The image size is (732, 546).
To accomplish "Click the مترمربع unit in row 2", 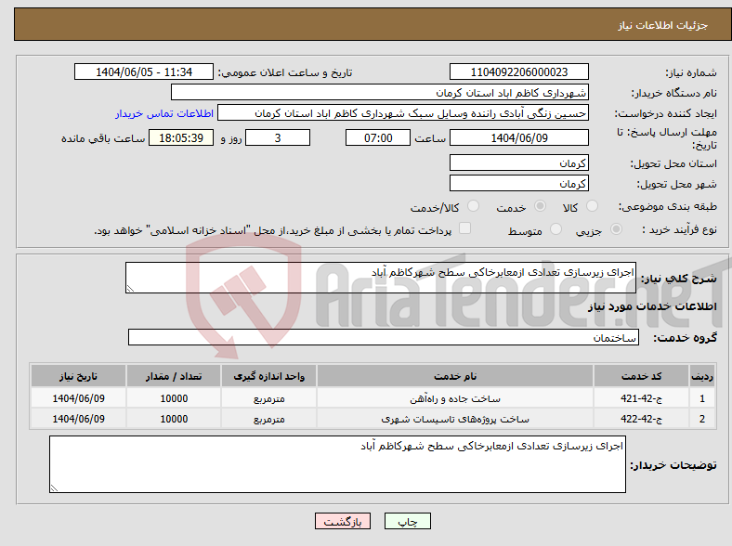I will pos(268,419).
